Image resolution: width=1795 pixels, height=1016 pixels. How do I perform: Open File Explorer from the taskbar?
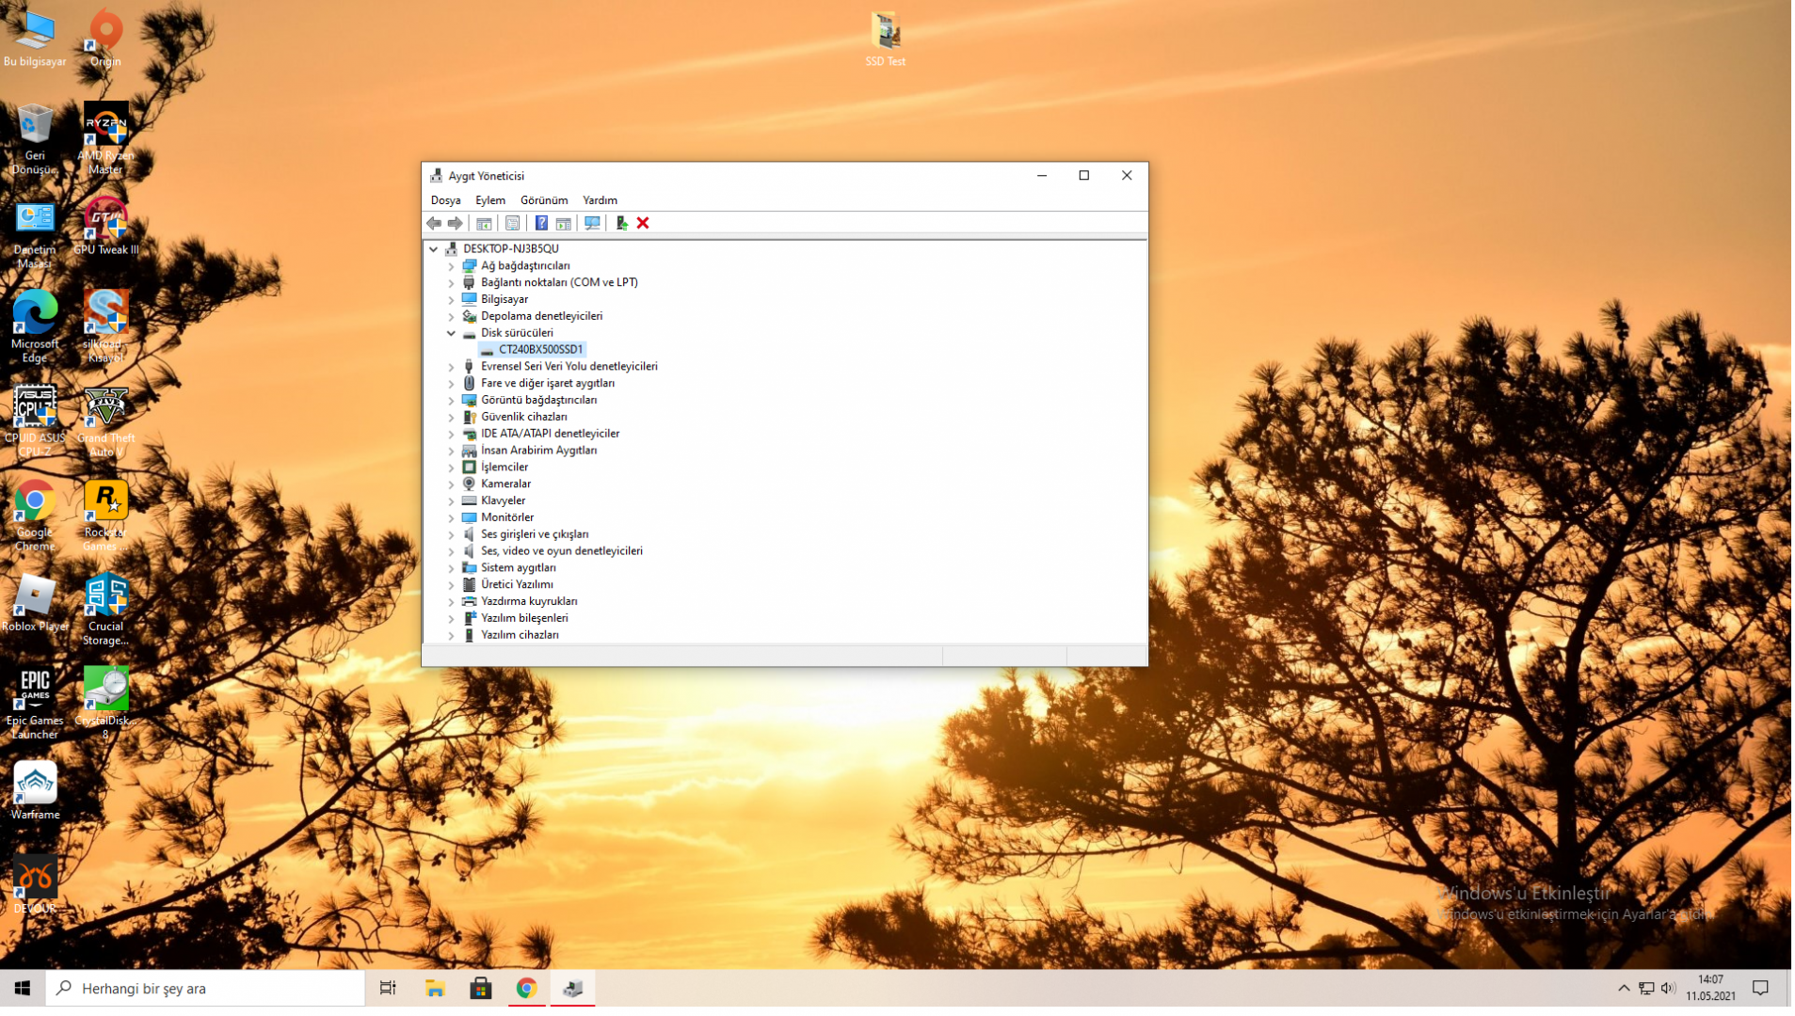435,989
